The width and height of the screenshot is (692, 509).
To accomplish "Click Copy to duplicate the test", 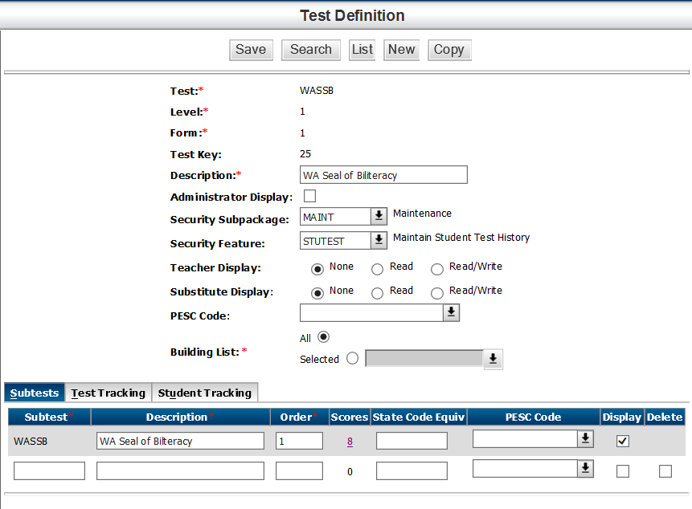I will [x=448, y=50].
